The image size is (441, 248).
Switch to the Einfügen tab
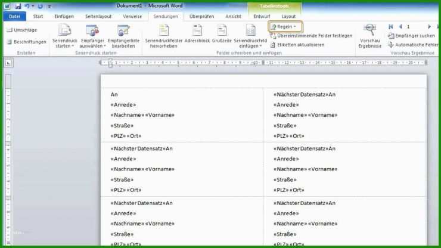point(64,16)
